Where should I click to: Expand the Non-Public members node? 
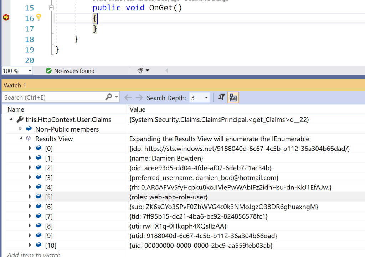coord(20,129)
